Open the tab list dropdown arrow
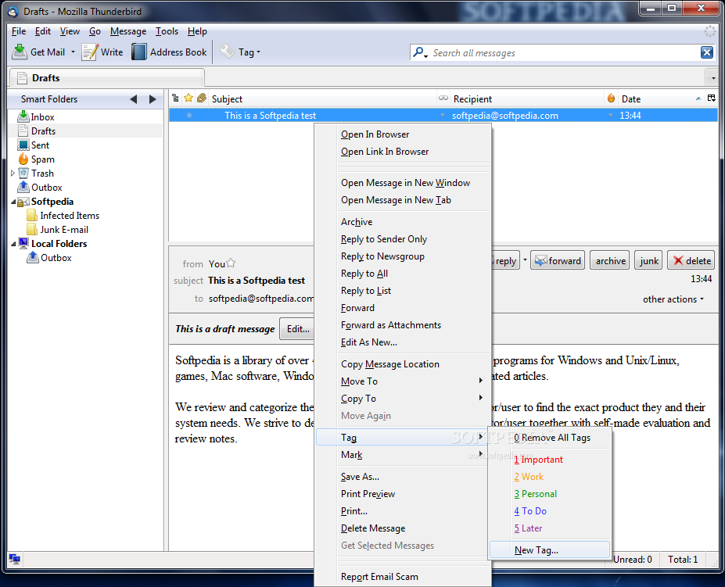This screenshot has width=725, height=587. pyautogui.click(x=713, y=77)
